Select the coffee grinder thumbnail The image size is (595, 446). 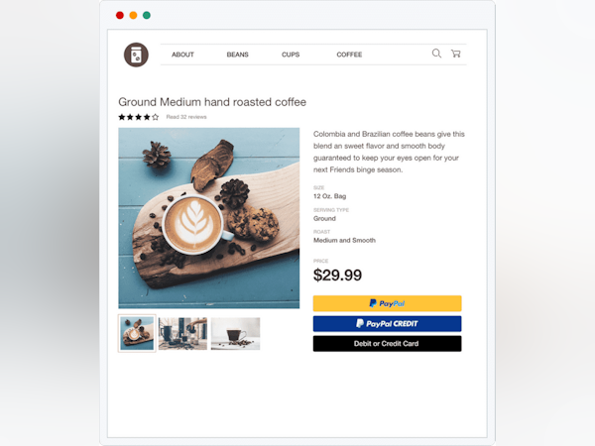tap(182, 334)
